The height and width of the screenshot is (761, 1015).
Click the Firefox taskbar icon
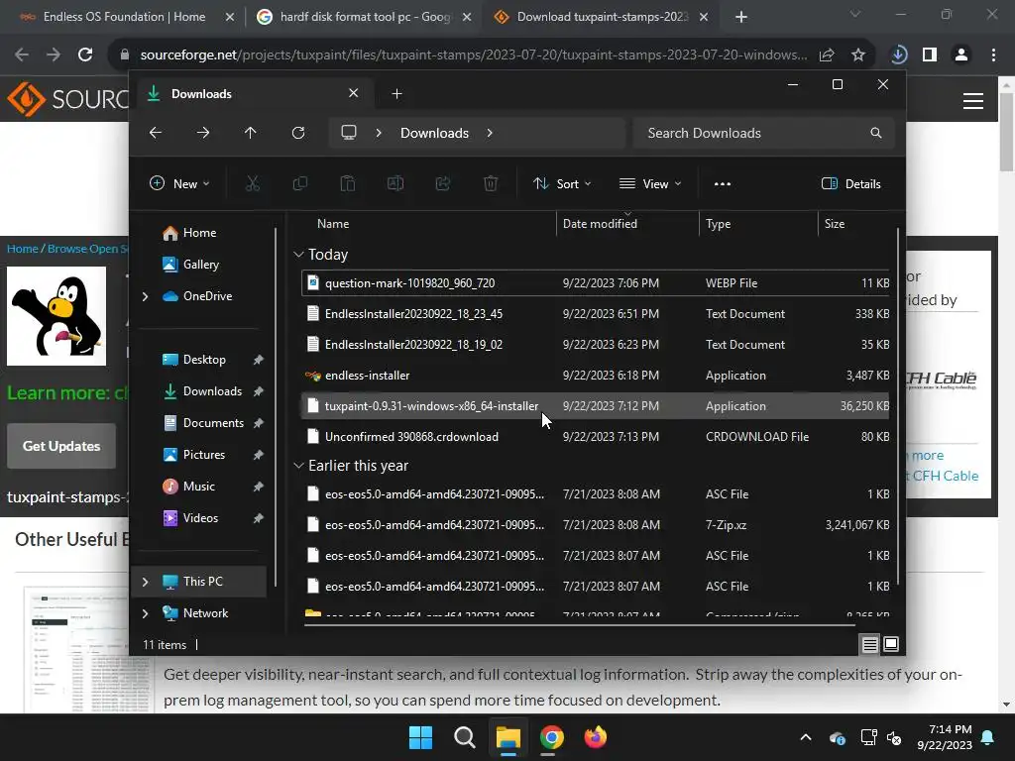tap(596, 737)
